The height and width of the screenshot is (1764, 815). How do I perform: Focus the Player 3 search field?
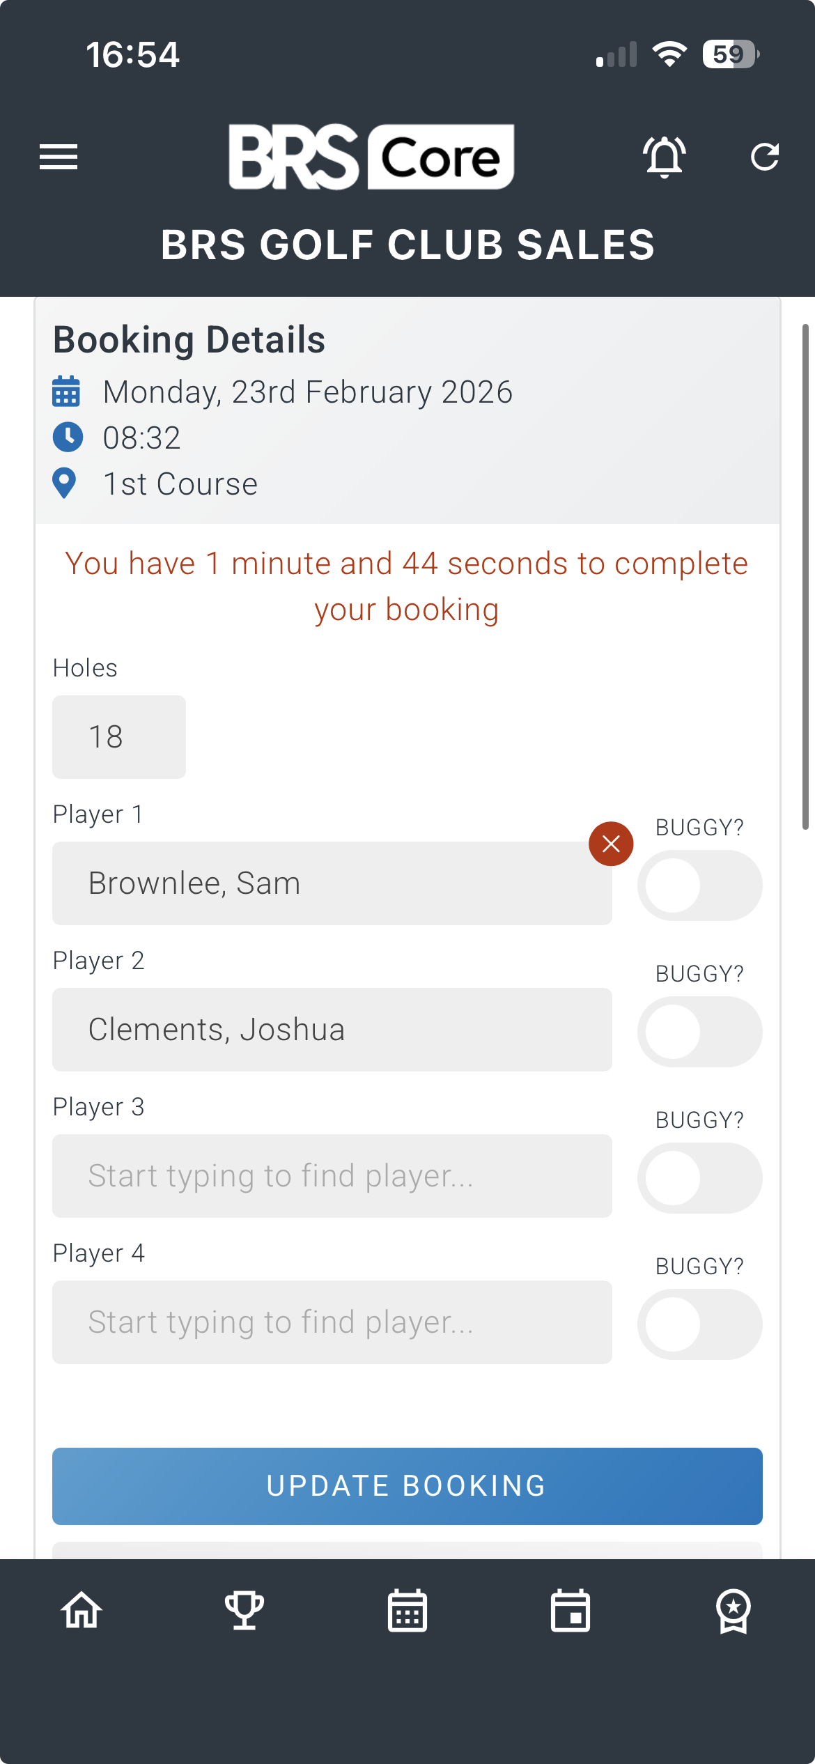(332, 1176)
